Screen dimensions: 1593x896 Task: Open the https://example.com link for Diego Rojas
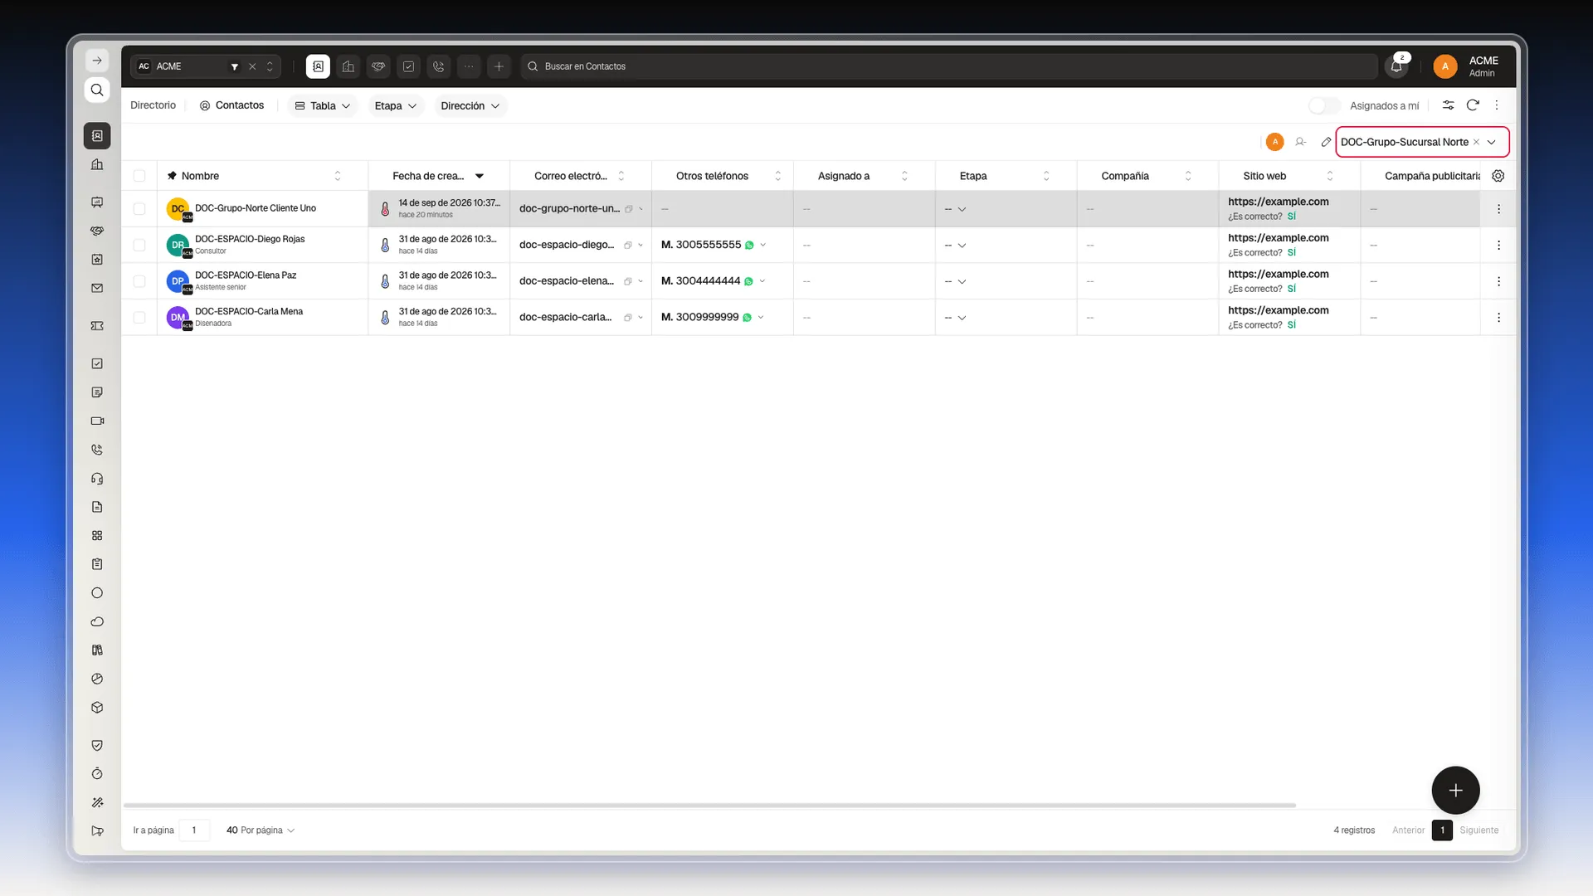[1279, 238]
